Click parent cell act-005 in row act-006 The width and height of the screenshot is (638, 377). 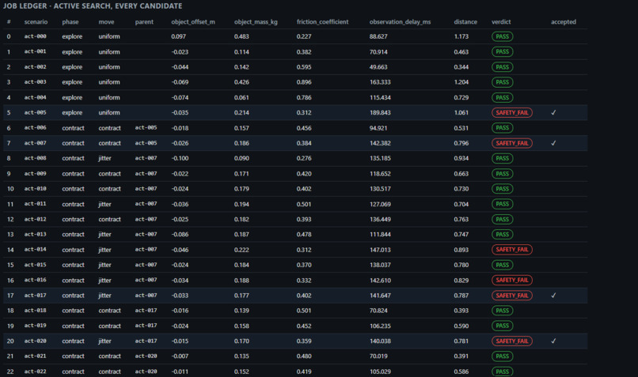(x=146, y=128)
